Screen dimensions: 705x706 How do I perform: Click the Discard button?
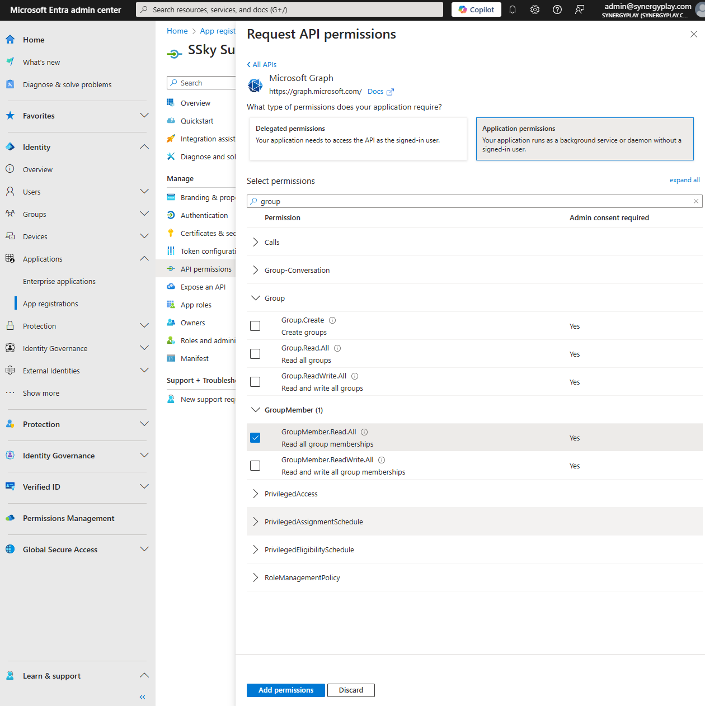coord(351,690)
